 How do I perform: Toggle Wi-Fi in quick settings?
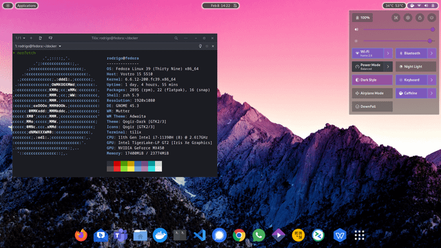(x=367, y=53)
